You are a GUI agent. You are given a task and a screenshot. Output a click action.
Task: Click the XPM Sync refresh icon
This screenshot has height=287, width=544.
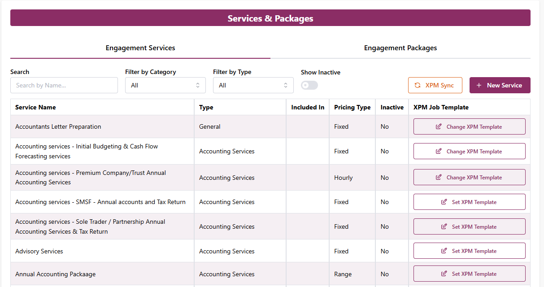tap(418, 85)
